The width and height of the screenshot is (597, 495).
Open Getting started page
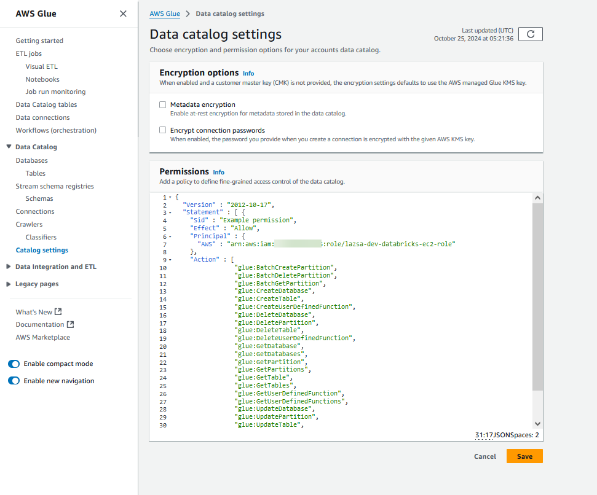tap(39, 41)
